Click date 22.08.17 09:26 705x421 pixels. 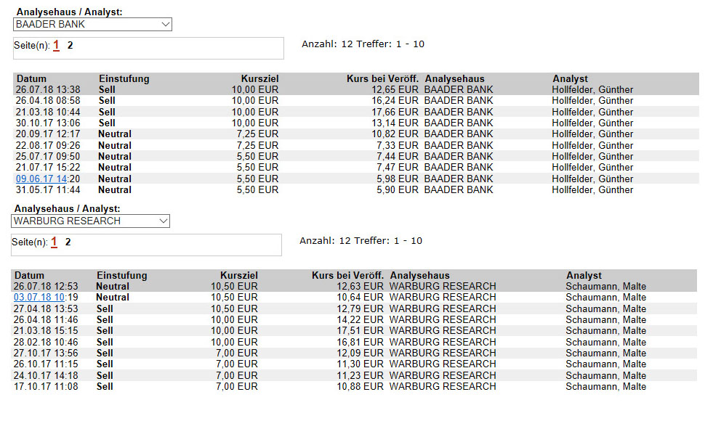pyautogui.click(x=48, y=145)
